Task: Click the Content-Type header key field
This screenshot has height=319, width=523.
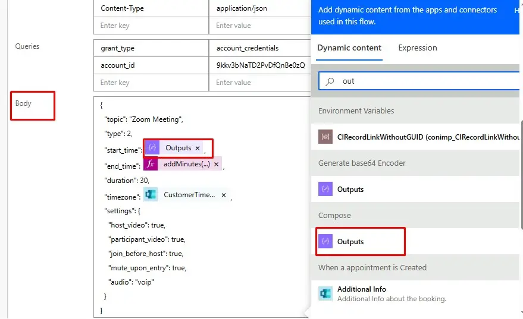Action: (151, 8)
